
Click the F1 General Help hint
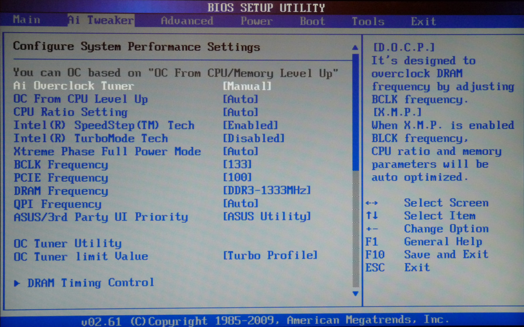tap(424, 242)
